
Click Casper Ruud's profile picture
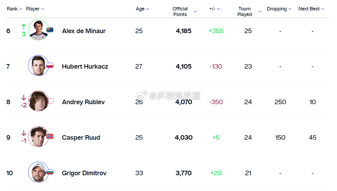pyautogui.click(x=38, y=137)
